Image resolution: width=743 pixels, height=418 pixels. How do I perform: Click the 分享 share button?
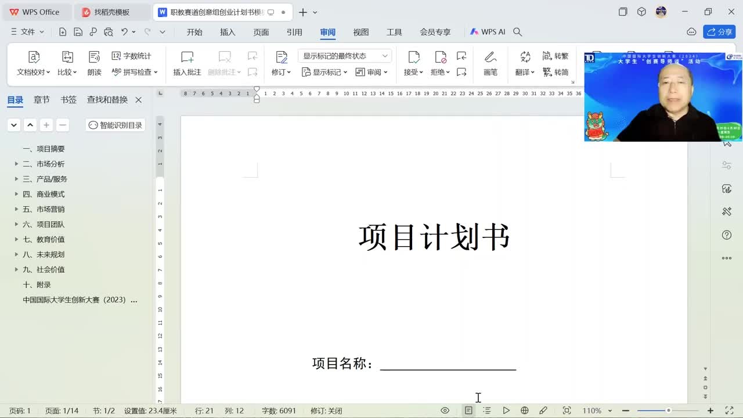point(719,32)
